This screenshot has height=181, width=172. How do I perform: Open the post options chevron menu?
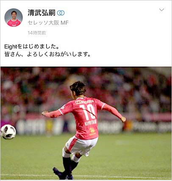pos(161,10)
